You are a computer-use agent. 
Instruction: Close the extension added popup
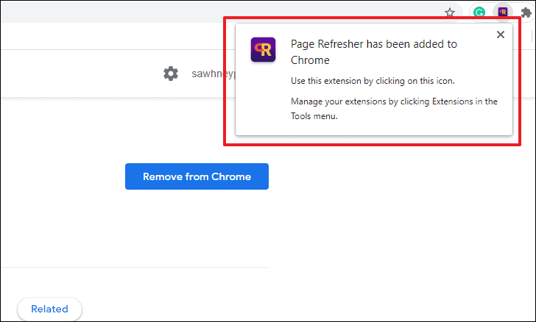tap(501, 35)
